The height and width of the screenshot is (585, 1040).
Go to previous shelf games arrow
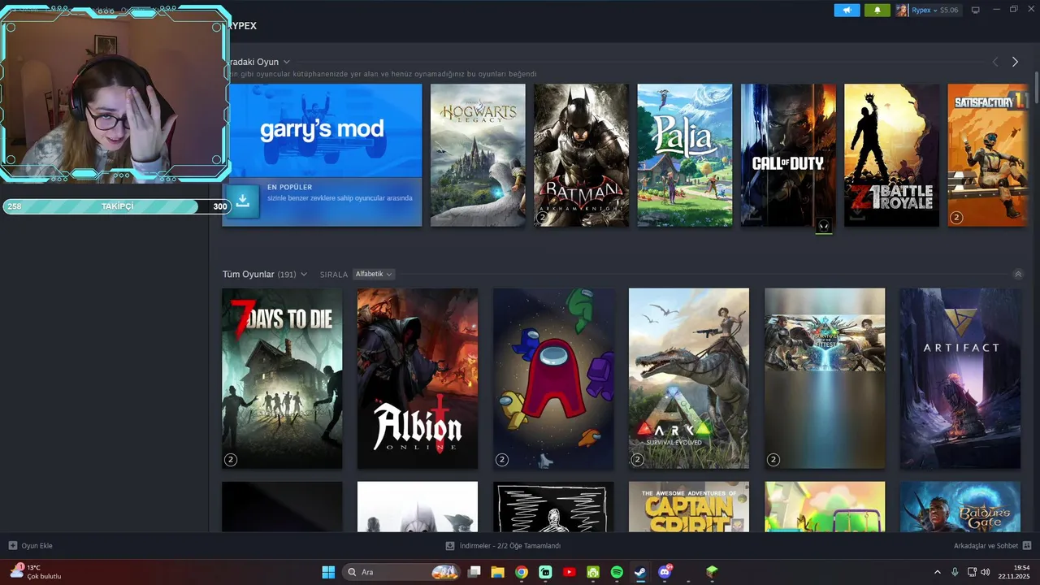coord(995,62)
